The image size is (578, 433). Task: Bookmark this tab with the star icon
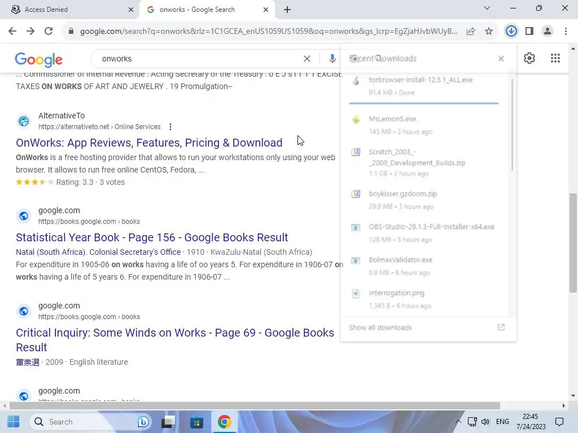pyautogui.click(x=489, y=32)
